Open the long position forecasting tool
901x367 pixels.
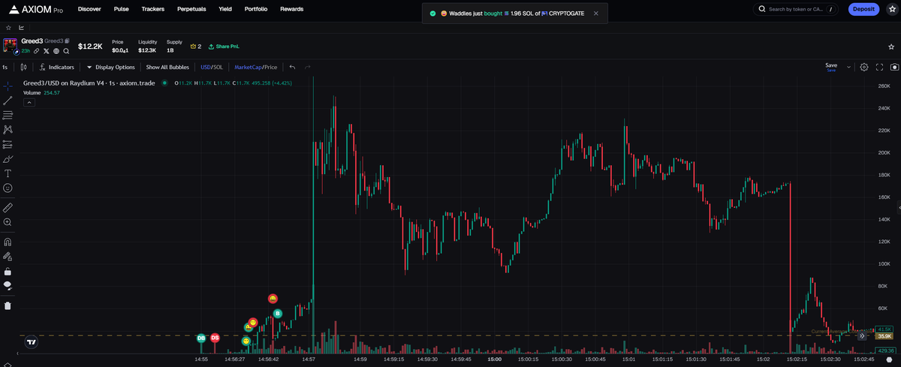pos(8,144)
